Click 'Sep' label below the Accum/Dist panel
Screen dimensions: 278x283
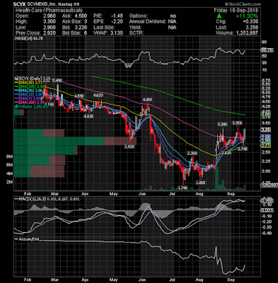point(231,279)
